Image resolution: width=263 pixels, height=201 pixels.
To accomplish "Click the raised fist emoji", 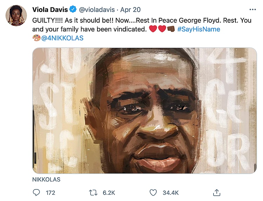I will click(x=171, y=29).
